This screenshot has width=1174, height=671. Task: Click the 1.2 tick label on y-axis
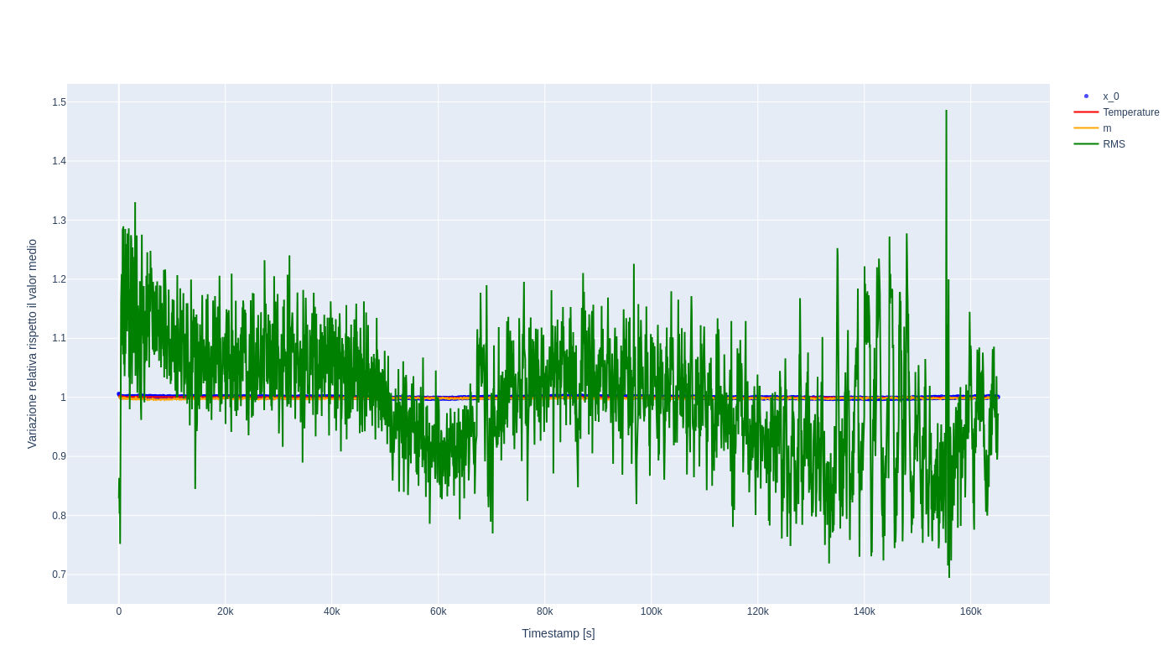point(59,279)
